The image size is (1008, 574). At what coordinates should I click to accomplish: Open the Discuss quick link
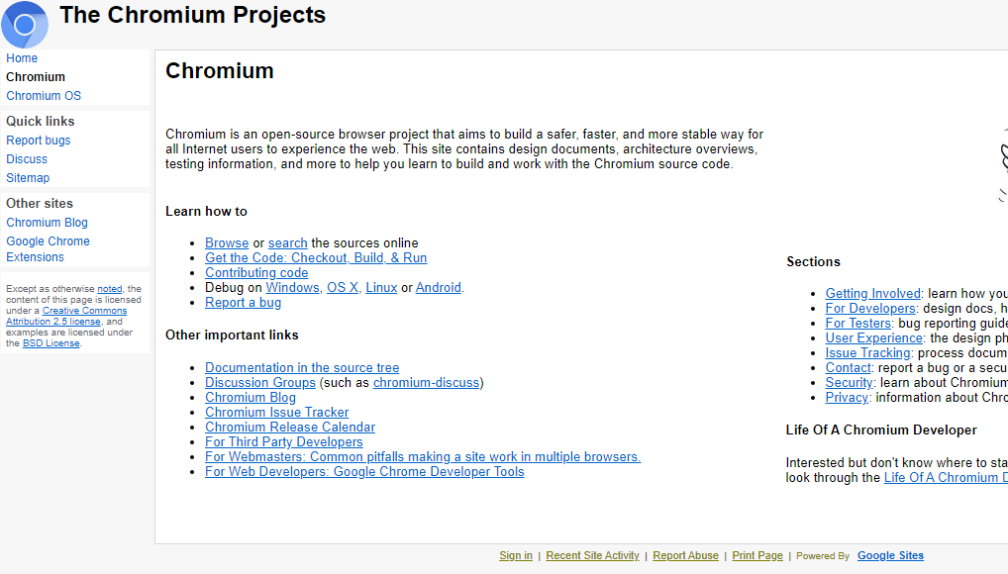tap(27, 158)
